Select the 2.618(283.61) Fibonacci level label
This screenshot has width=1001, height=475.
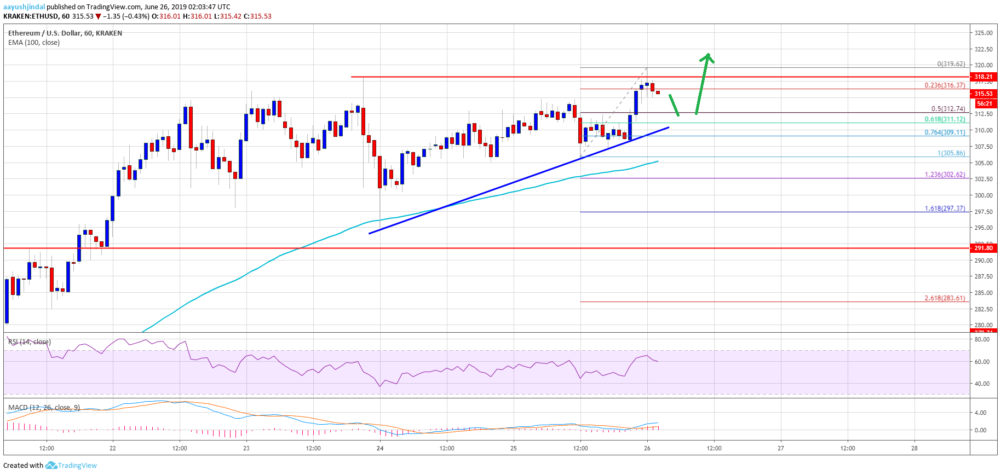945,298
